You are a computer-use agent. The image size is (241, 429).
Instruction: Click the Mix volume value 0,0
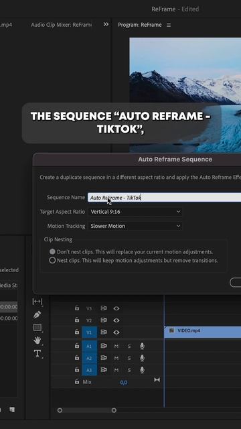point(123,382)
